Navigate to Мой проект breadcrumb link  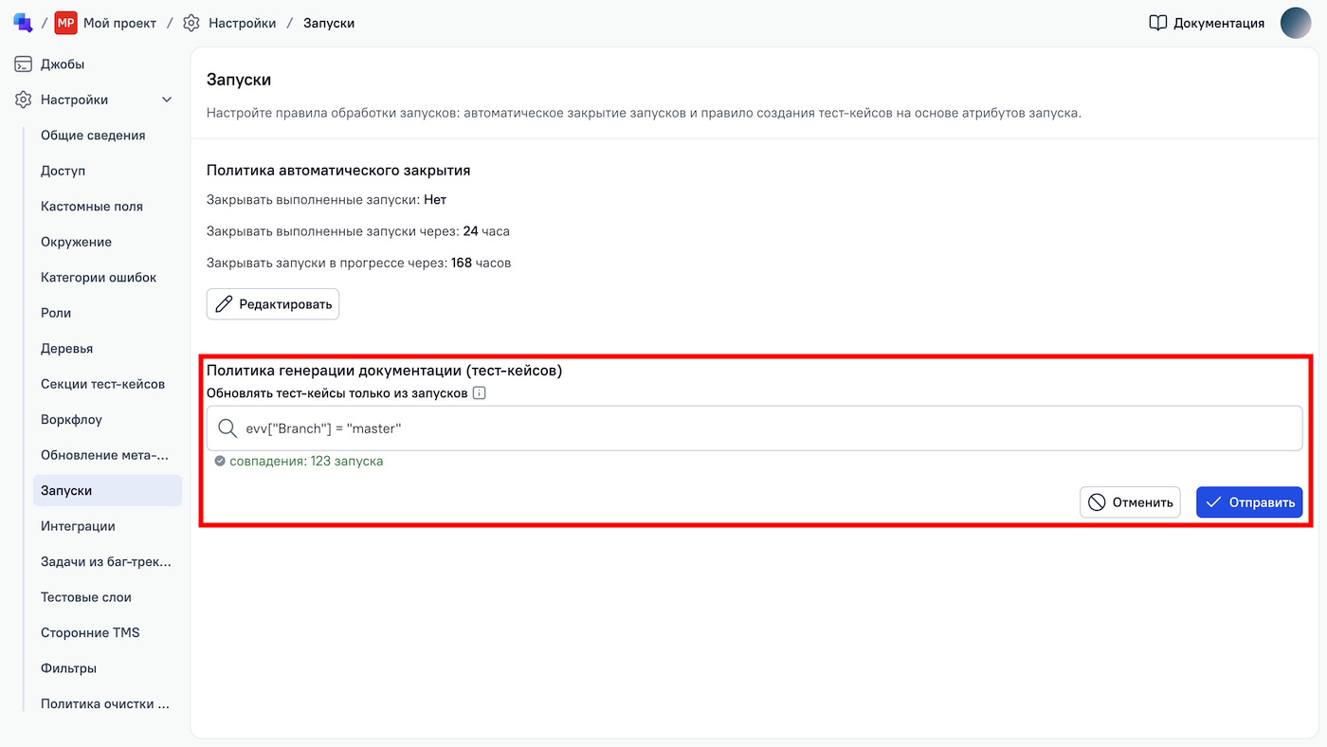119,23
